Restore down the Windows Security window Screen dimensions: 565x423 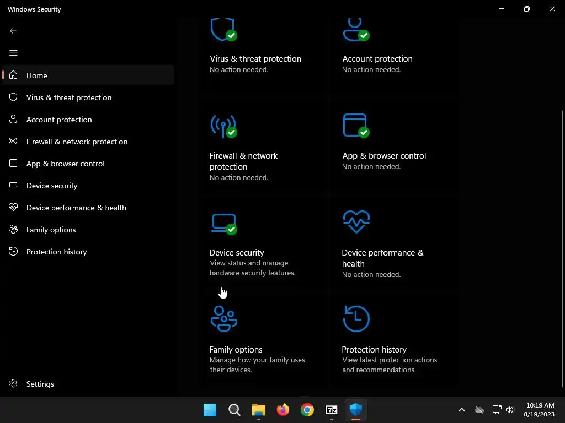[x=527, y=9]
